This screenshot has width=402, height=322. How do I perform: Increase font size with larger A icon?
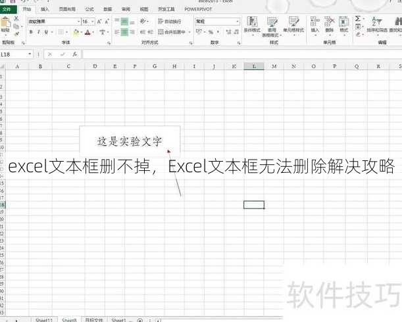click(99, 22)
